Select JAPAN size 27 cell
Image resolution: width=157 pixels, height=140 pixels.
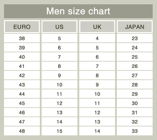pos(135,75)
